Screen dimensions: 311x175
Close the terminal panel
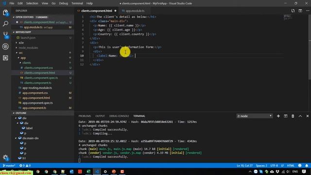tap(308, 116)
